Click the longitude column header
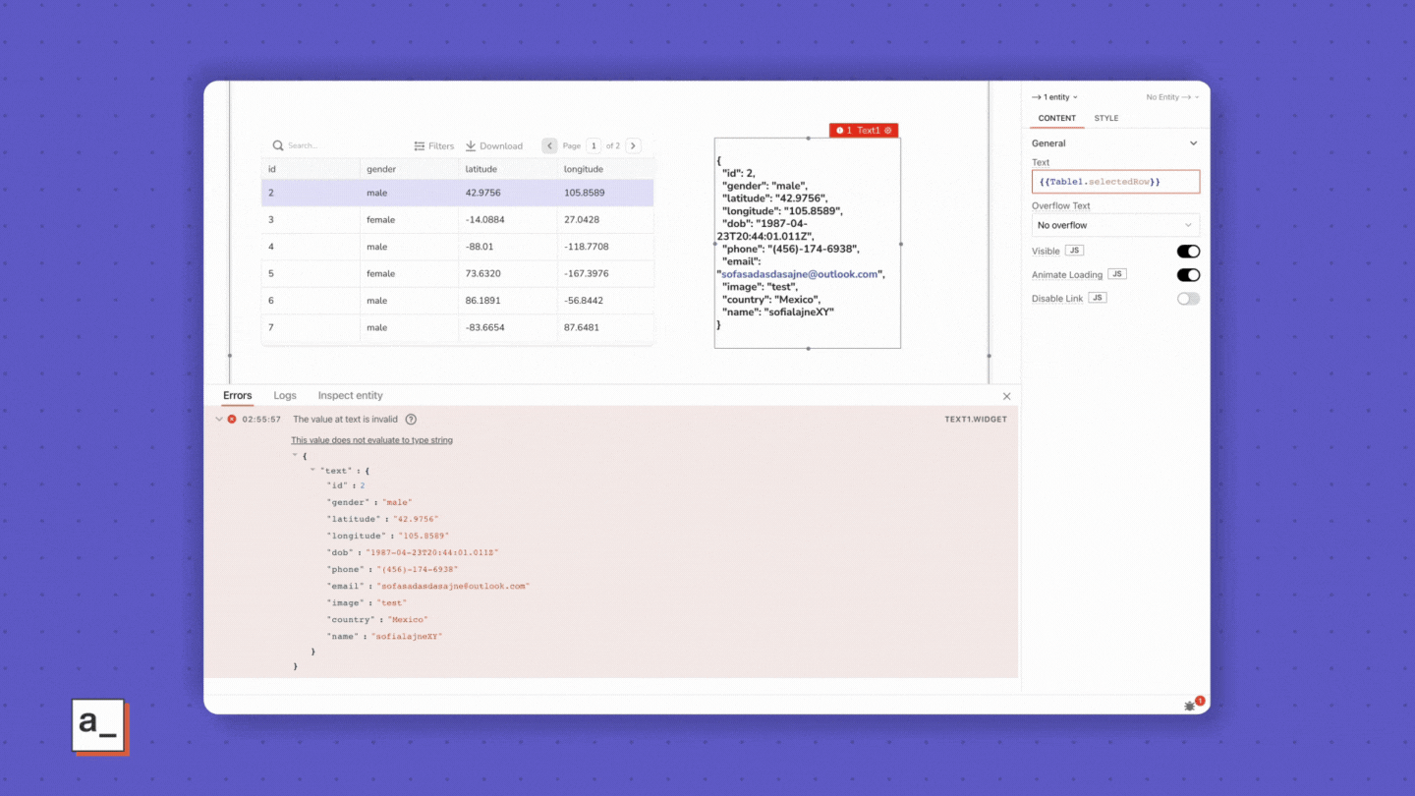Viewport: 1415px width, 796px height. click(x=604, y=169)
